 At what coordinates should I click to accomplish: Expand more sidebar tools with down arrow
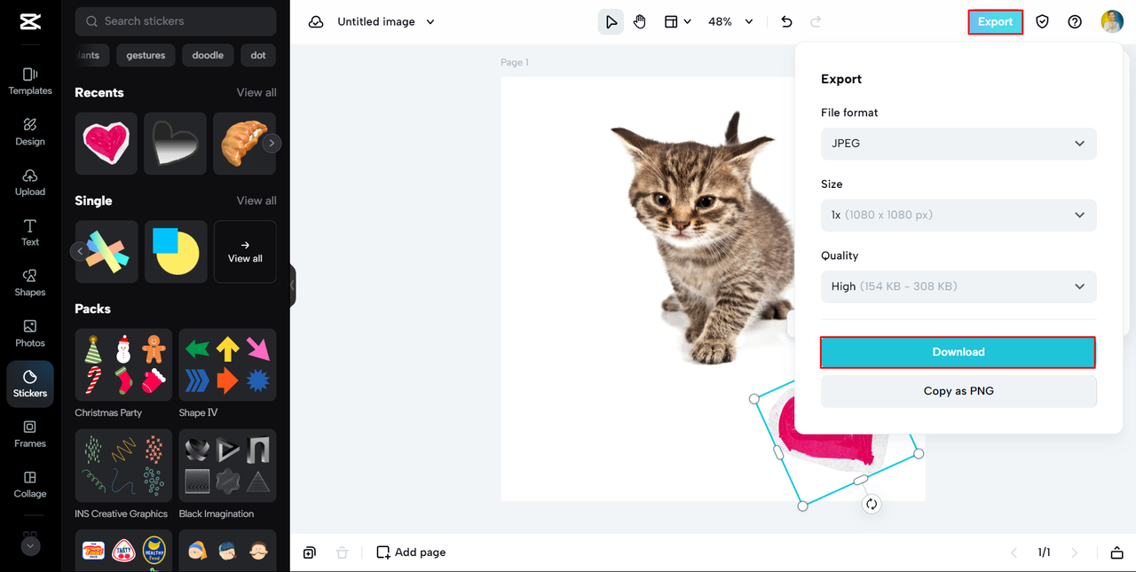click(x=30, y=546)
